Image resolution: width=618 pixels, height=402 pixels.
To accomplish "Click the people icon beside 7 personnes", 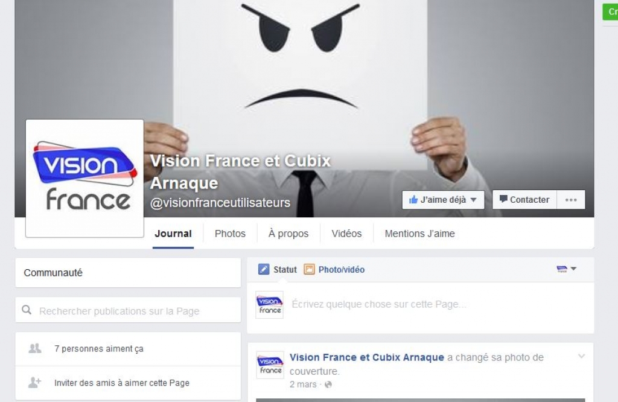I will pyautogui.click(x=34, y=348).
